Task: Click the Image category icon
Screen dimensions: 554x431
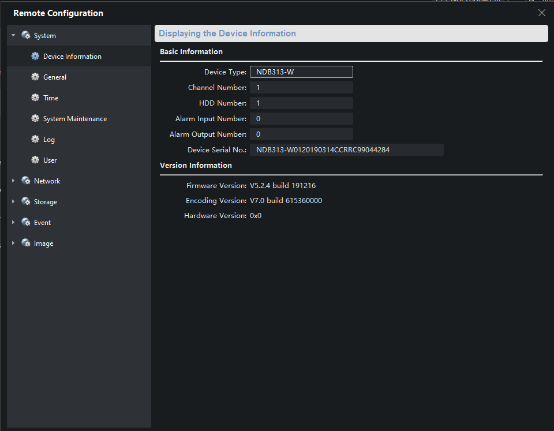Action: coord(26,243)
